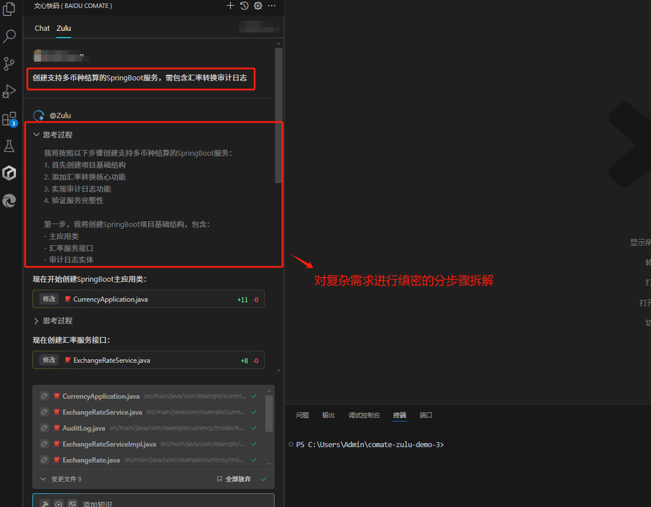Open the Run and Debug view
Screen dimensions: 651x507
click(x=9, y=91)
